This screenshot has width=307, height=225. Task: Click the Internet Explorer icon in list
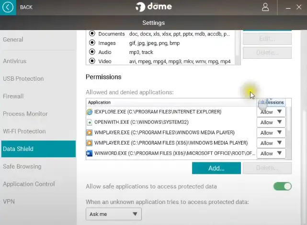click(x=89, y=112)
